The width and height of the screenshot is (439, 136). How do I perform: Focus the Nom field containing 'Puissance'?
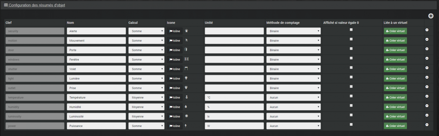(x=96, y=126)
